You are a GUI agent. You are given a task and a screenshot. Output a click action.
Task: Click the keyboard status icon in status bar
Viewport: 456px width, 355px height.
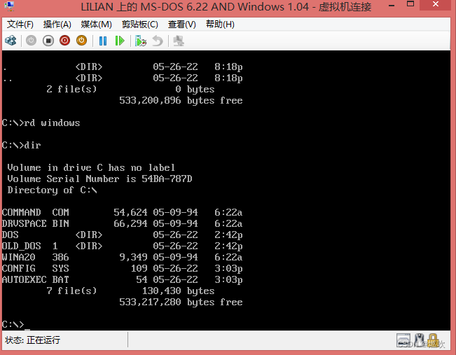point(403,340)
